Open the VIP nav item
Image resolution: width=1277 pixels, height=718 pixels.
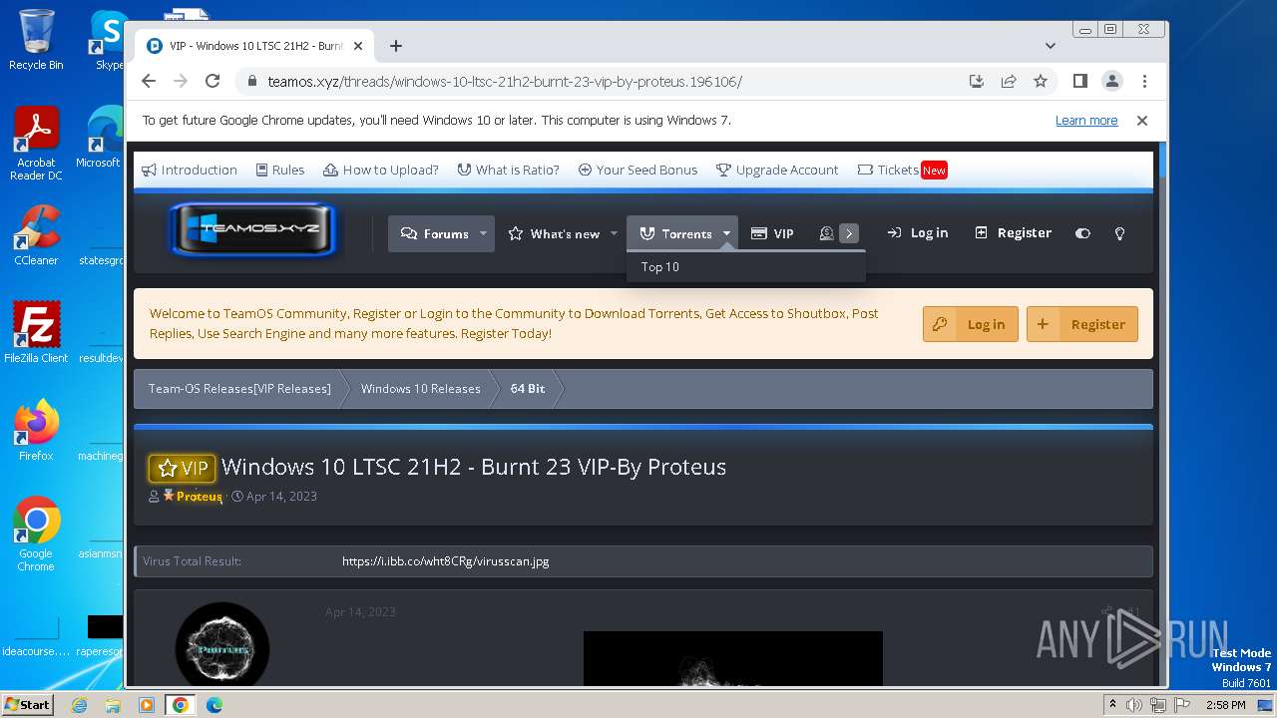(x=772, y=233)
